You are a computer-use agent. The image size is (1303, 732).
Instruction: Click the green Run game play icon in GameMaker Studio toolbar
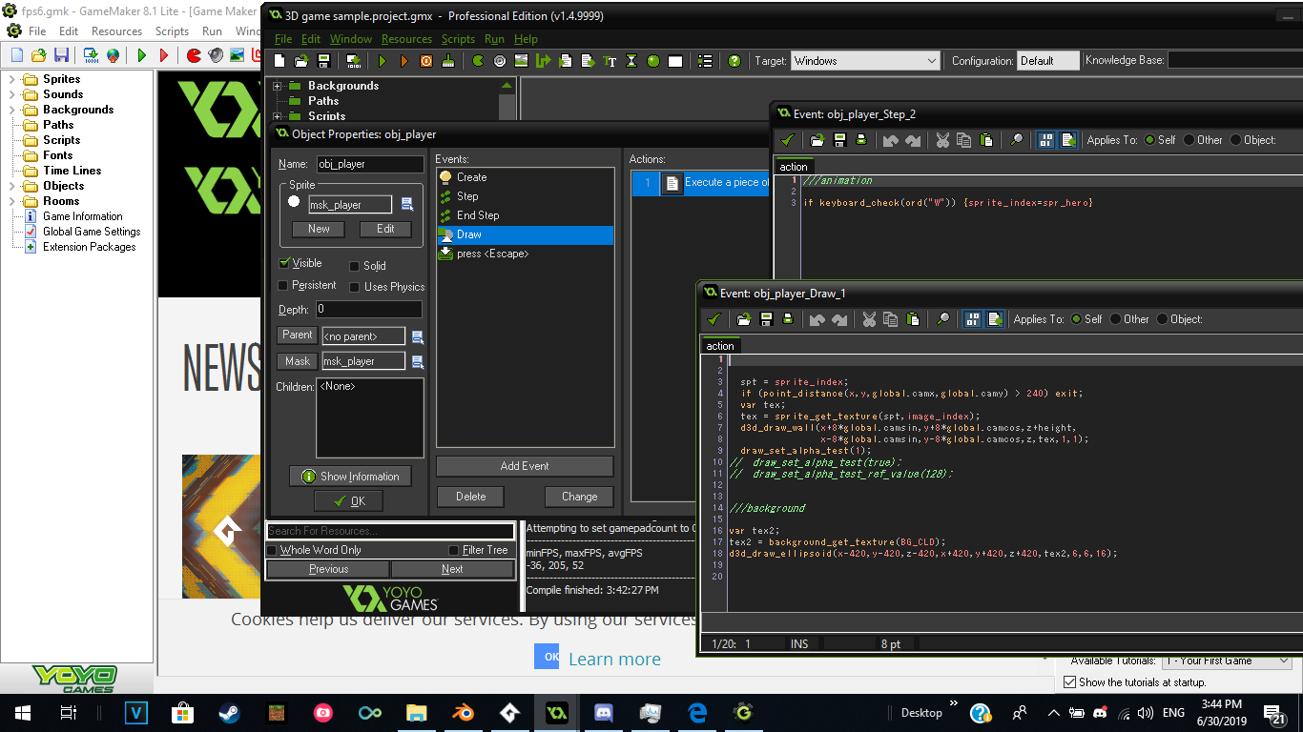tap(383, 61)
